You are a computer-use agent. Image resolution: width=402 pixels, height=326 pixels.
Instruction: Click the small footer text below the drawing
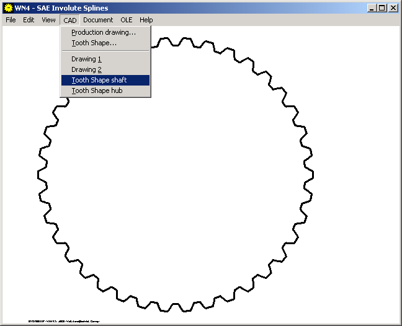point(64,321)
